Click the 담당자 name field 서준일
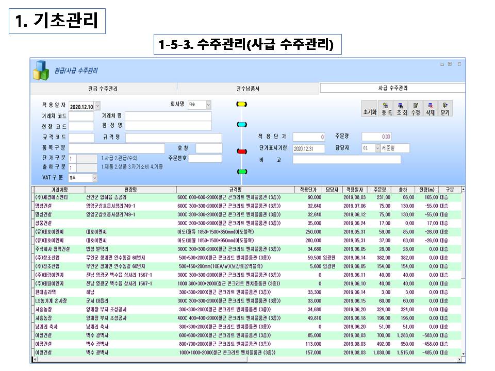 (395, 148)
